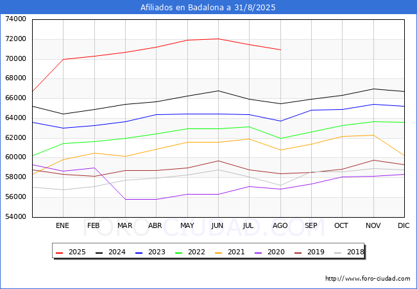Click the brown 2019 legend swatch

[298, 252]
